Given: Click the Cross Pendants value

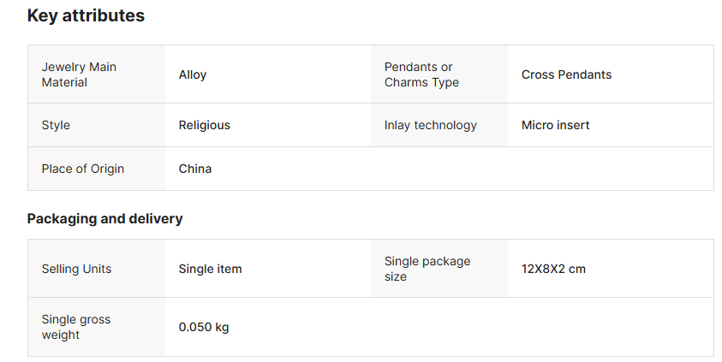Looking at the screenshot, I should (x=566, y=74).
